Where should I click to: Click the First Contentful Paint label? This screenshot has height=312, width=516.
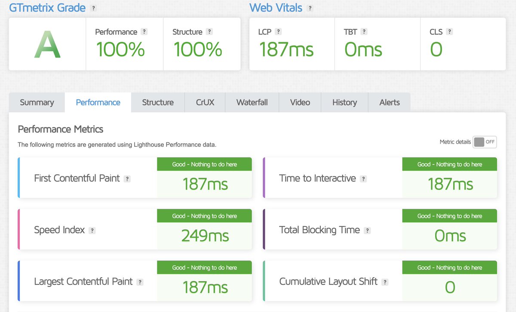[77, 178]
